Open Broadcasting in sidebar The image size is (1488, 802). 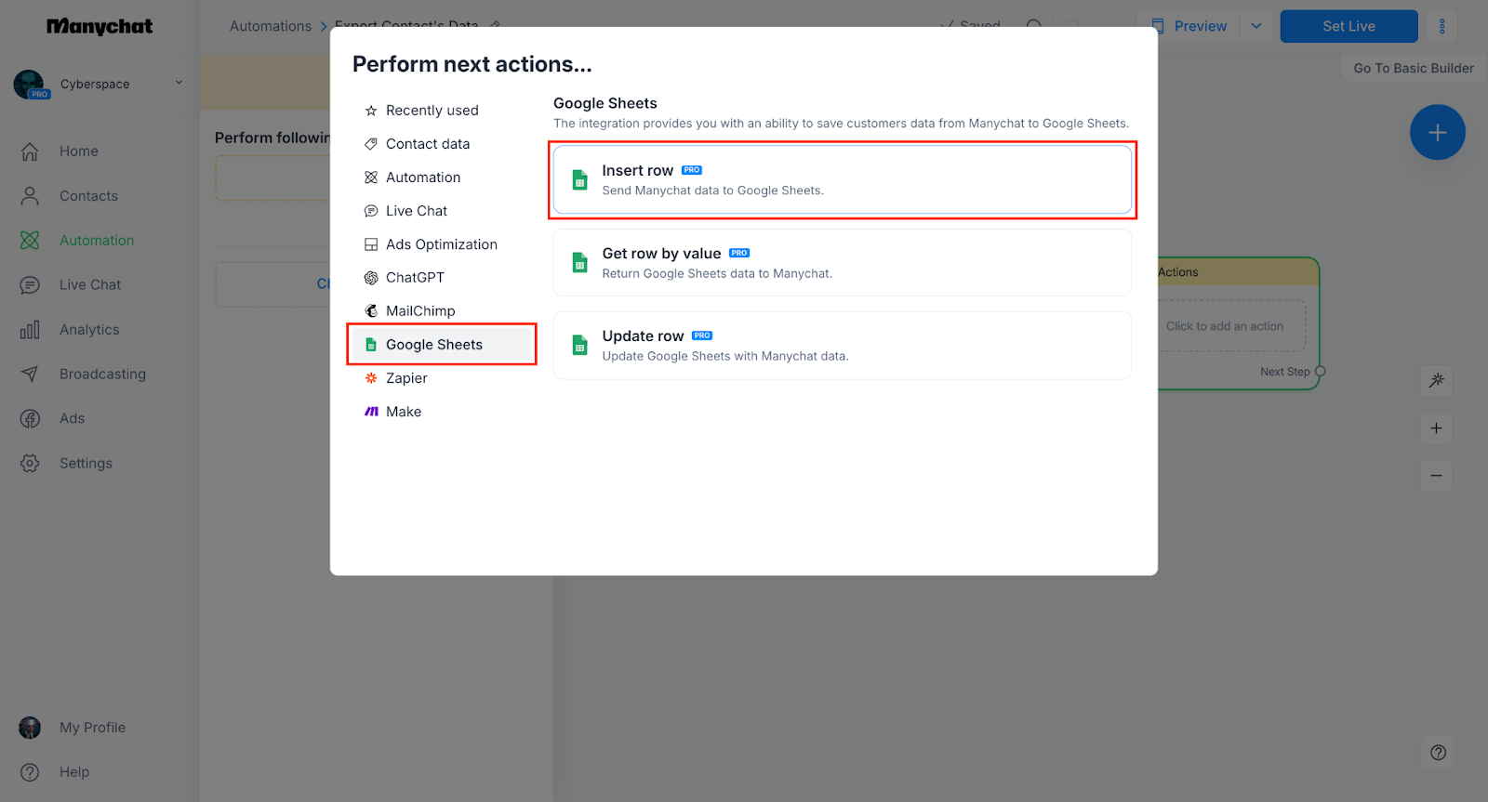tap(102, 375)
